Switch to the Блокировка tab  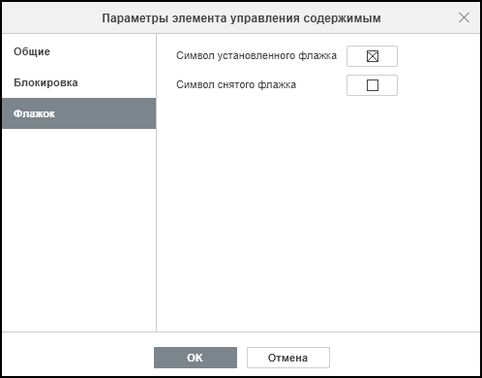pyautogui.click(x=78, y=82)
